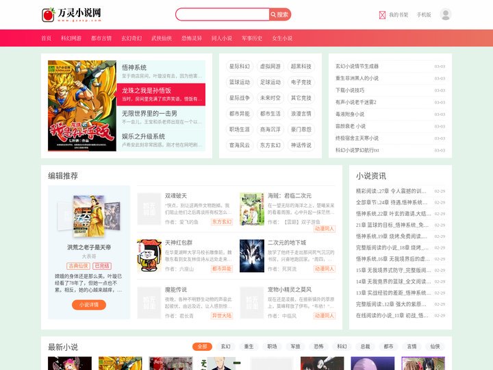Choose the 电子竞技 category tag
Screen dimensions: 493x370
301,82
